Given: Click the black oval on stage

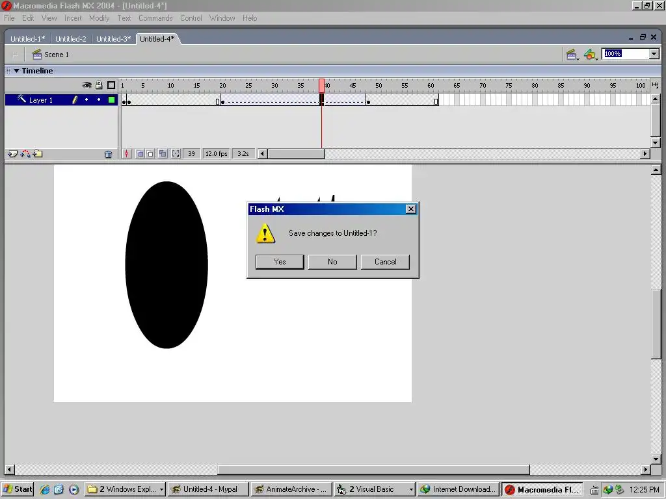Looking at the screenshot, I should click(166, 265).
